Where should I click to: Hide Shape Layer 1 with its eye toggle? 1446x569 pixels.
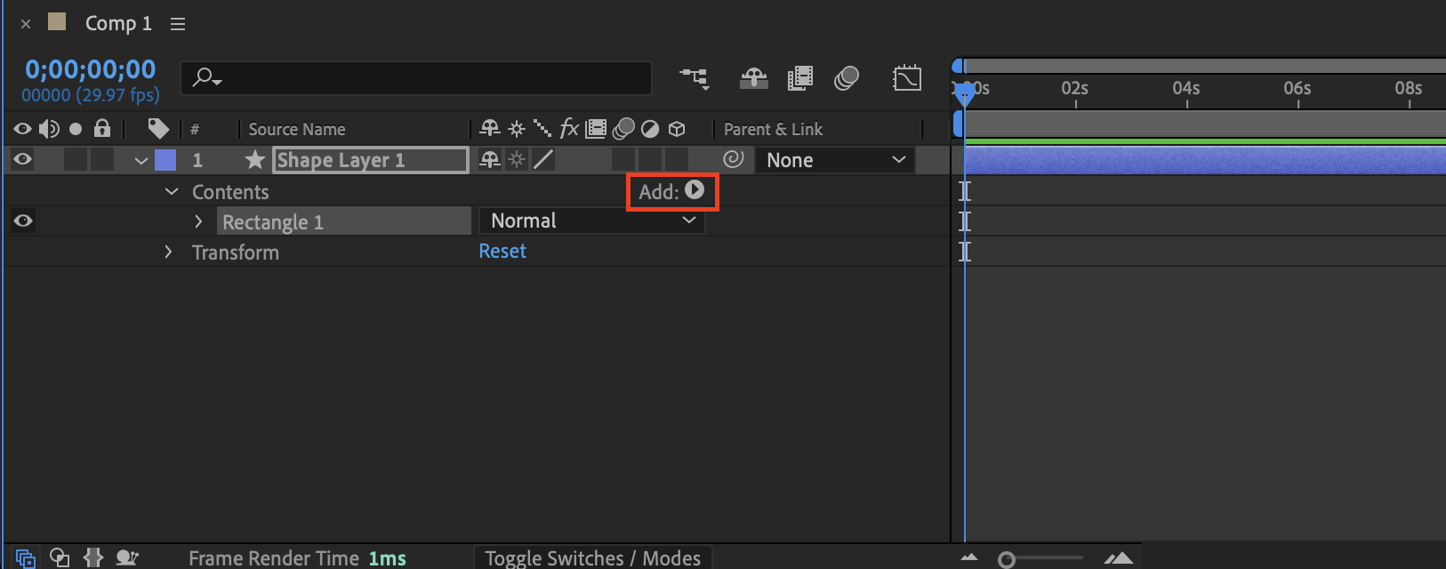coord(22,159)
